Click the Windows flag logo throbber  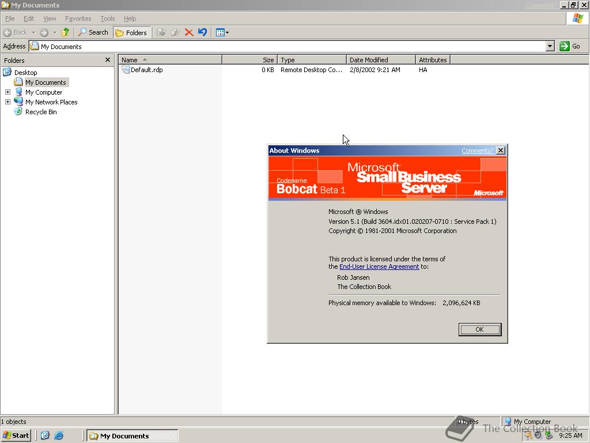[x=577, y=18]
